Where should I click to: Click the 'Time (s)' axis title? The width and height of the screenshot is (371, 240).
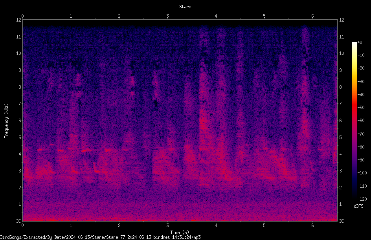[180, 233]
